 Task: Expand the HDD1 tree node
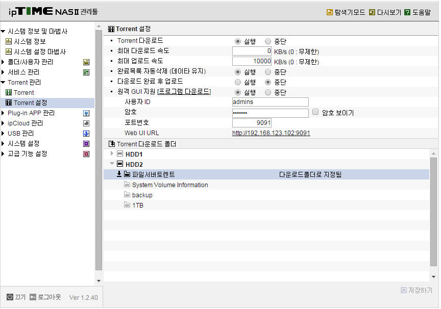[112, 153]
